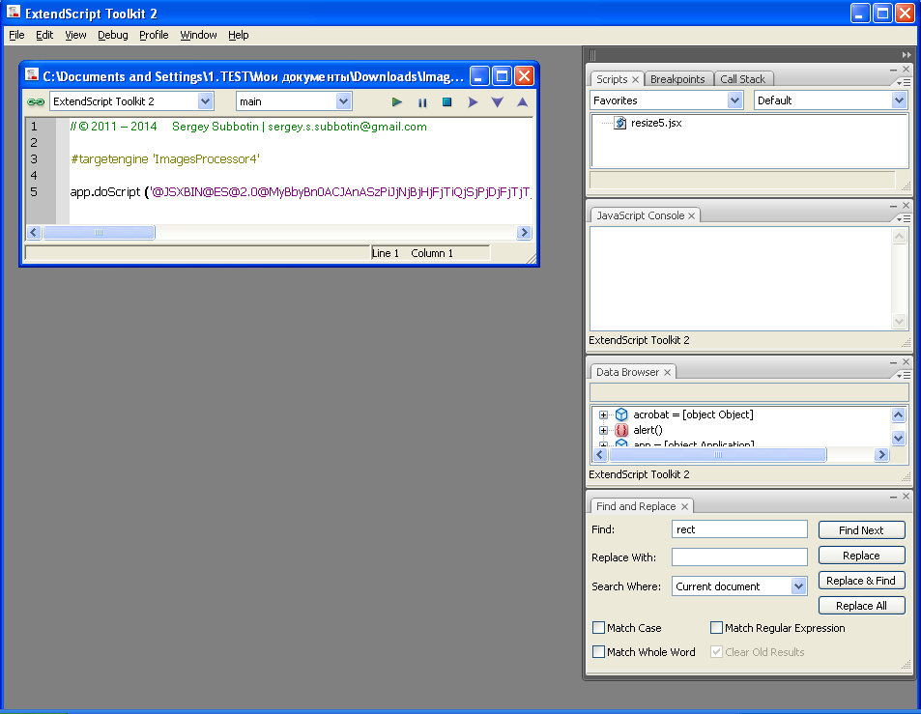Image resolution: width=921 pixels, height=714 pixels.
Task: Click the Replace & Find button
Action: (861, 581)
